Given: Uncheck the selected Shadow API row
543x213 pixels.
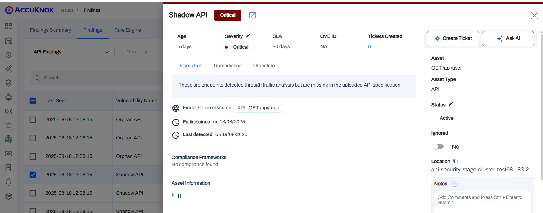Looking at the screenshot, I should pyautogui.click(x=33, y=175).
